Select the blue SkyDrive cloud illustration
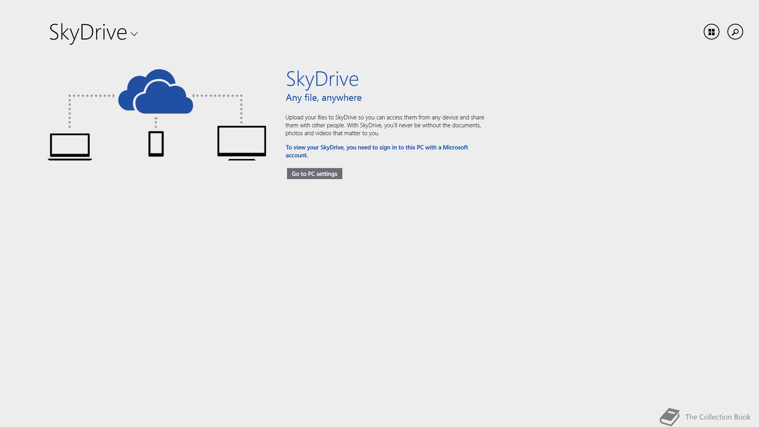 click(156, 91)
